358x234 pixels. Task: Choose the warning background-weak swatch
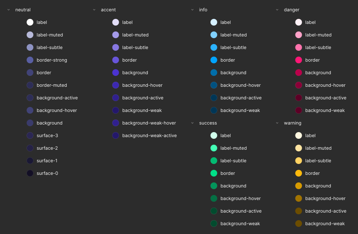pyautogui.click(x=299, y=224)
